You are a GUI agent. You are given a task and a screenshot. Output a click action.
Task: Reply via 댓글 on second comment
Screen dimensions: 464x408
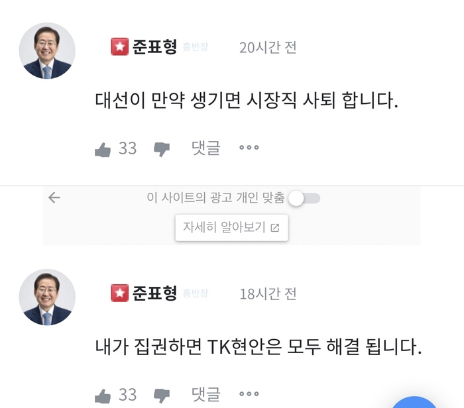205,394
